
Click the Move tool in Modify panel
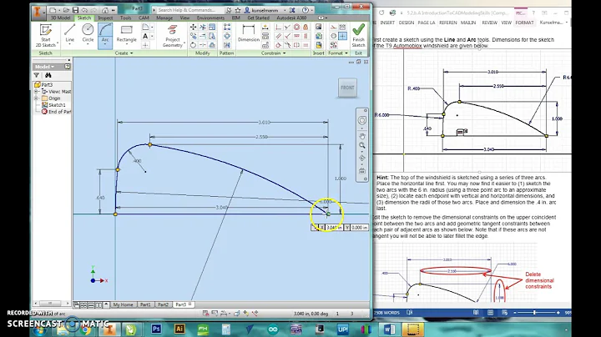[193, 28]
